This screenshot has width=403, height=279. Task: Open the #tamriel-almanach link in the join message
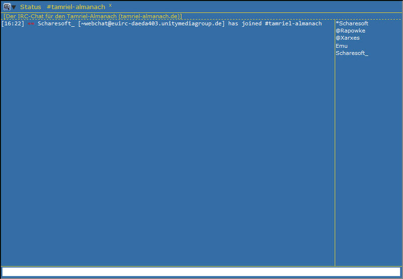(x=293, y=24)
